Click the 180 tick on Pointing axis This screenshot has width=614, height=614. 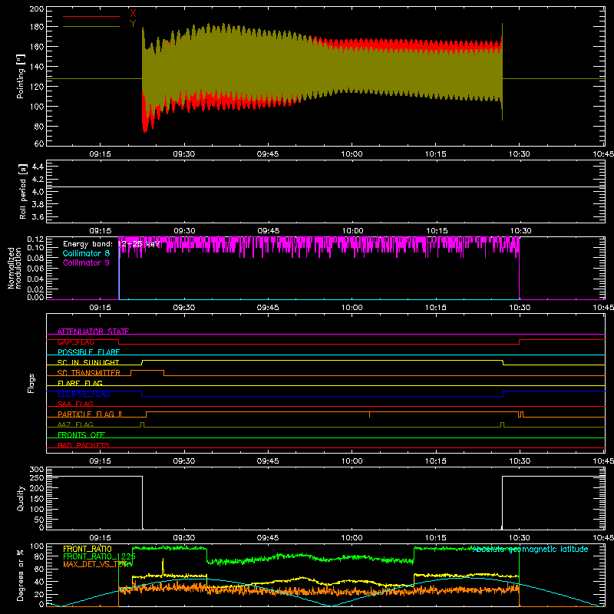[x=36, y=27]
